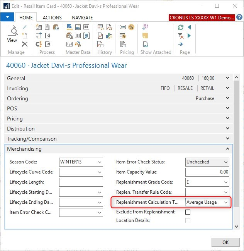
Task: Click the Delete X icon in Manage group
Action: [x=25, y=44]
